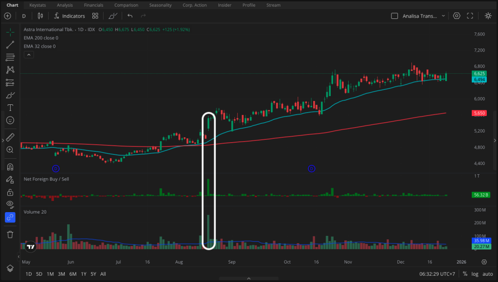This screenshot has width=498, height=282.
Task: Enable the Analisa Trans checkbox
Action: click(394, 16)
